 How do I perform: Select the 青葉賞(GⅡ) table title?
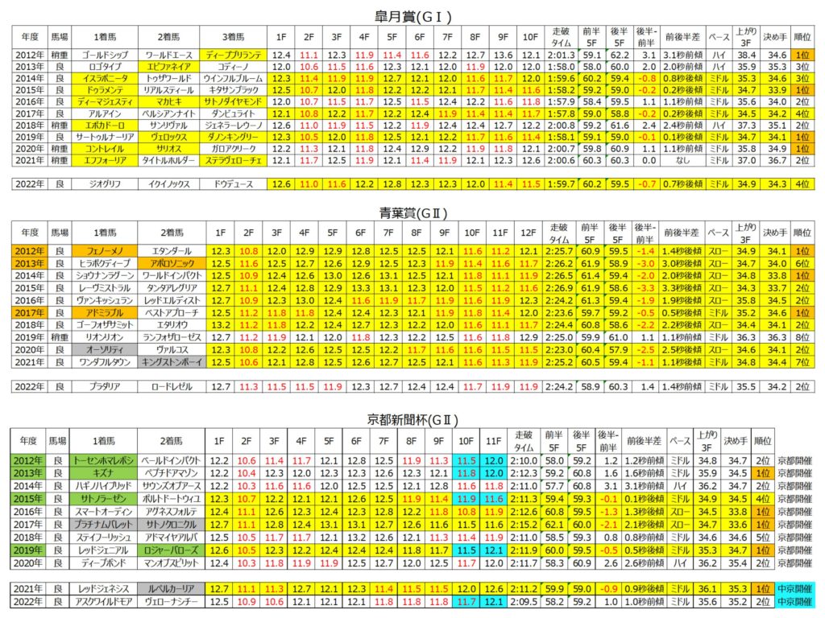412,212
